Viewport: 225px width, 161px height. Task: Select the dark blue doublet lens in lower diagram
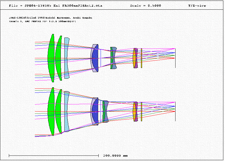click(x=95, y=111)
